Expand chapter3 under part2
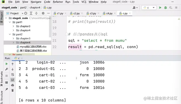The image size is (181, 104). (x=13, y=38)
